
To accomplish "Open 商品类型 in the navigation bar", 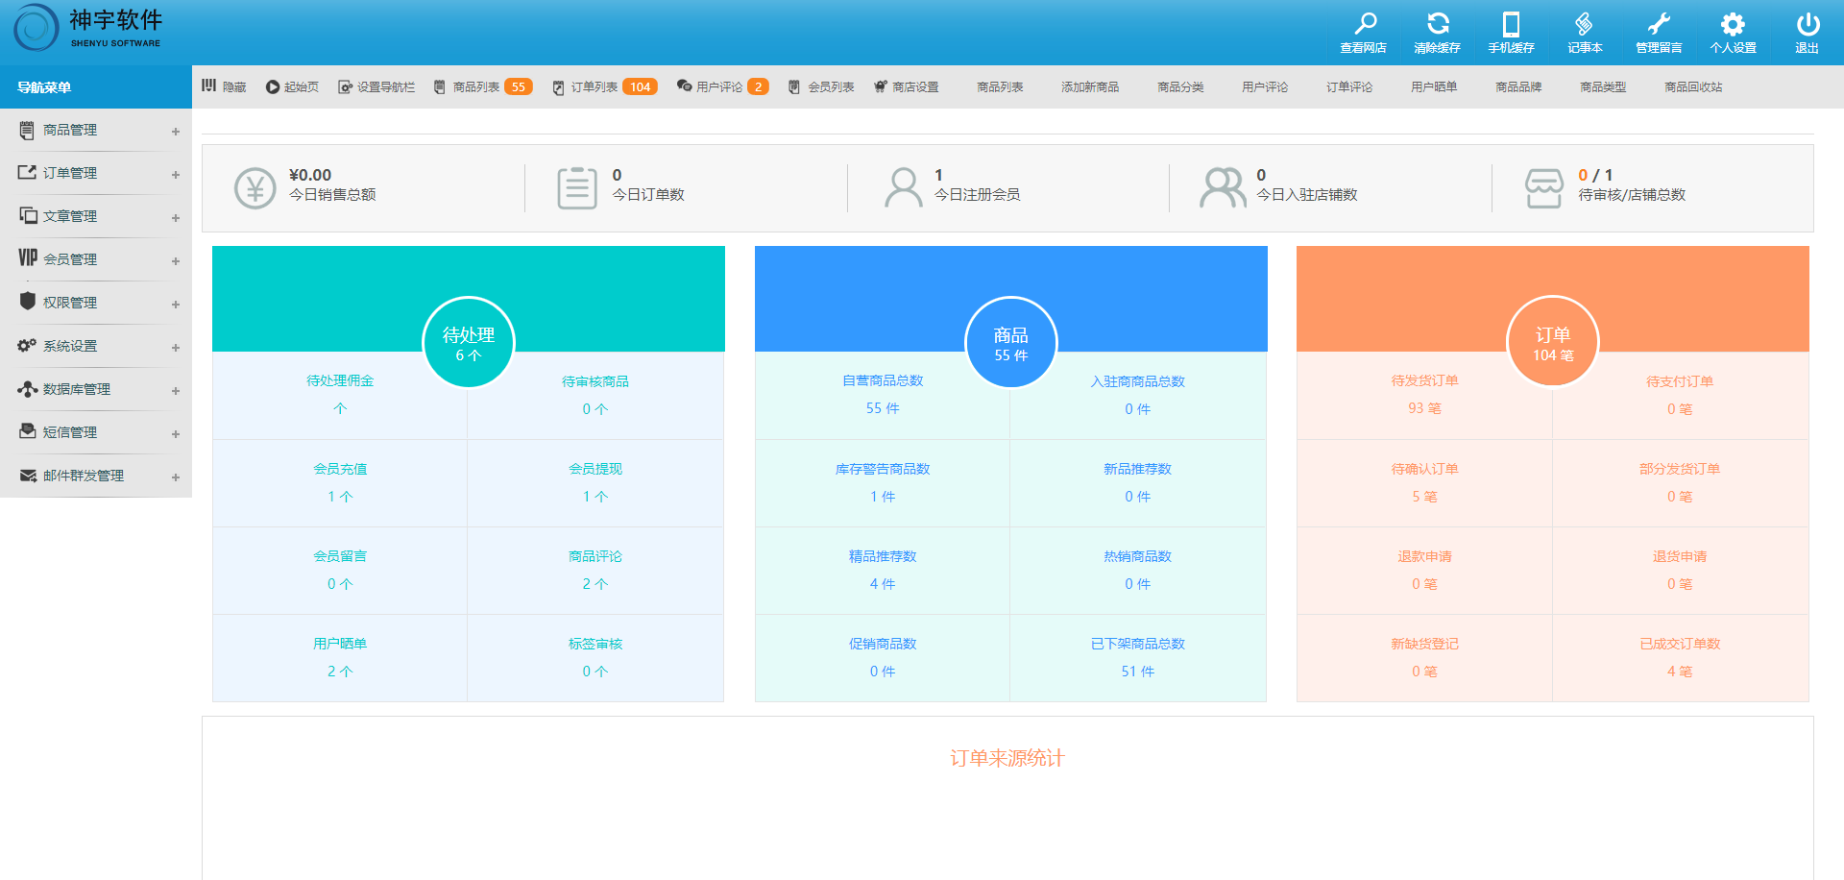I will click(x=1603, y=86).
